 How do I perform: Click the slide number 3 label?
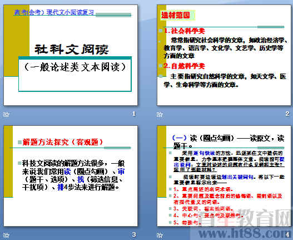(134, 234)
